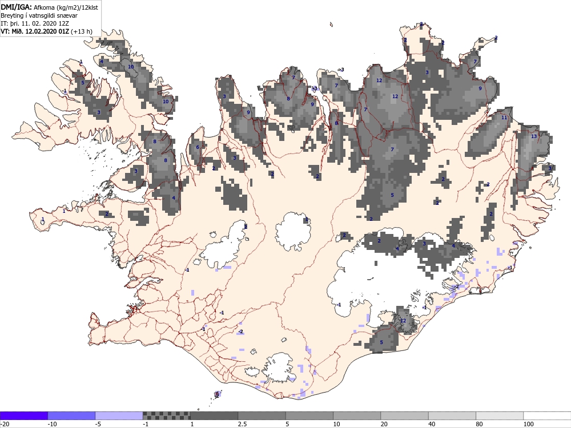Click the legend label 100
571x428 pixels.
click(x=528, y=424)
